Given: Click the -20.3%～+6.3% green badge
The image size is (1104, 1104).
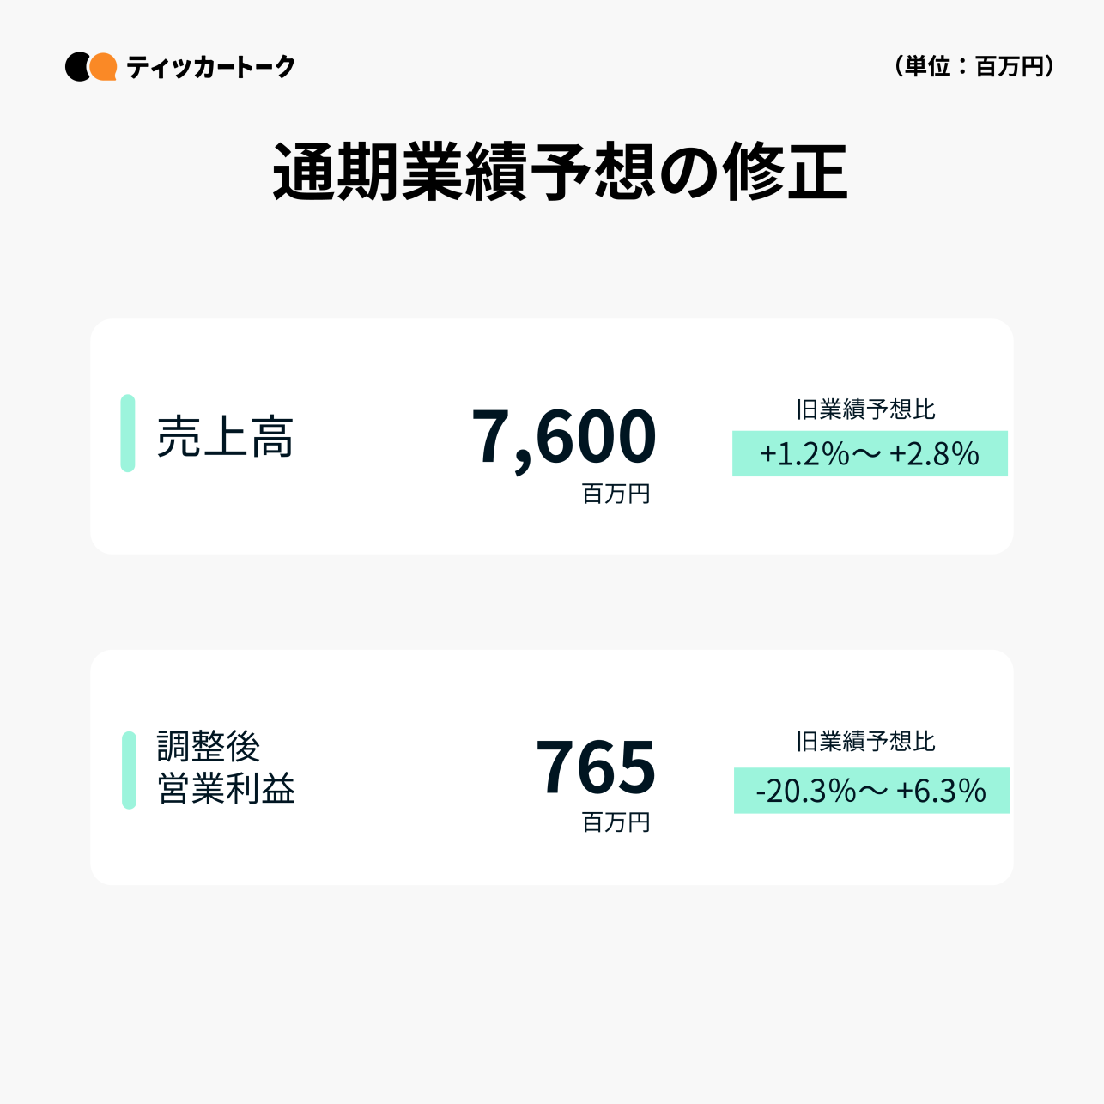Looking at the screenshot, I should [x=871, y=791].
